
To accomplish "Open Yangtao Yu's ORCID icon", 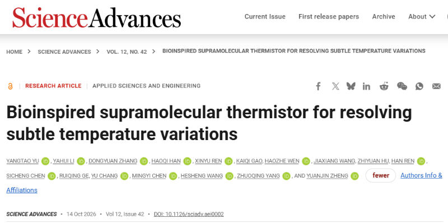I will coord(45,161).
